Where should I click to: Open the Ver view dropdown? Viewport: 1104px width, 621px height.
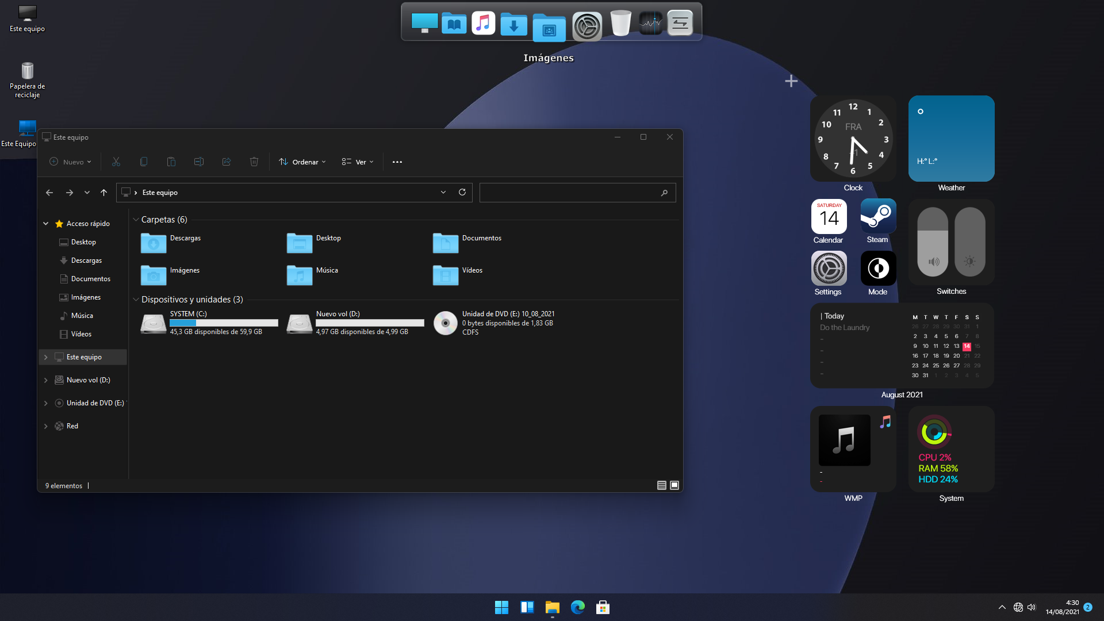358,162
